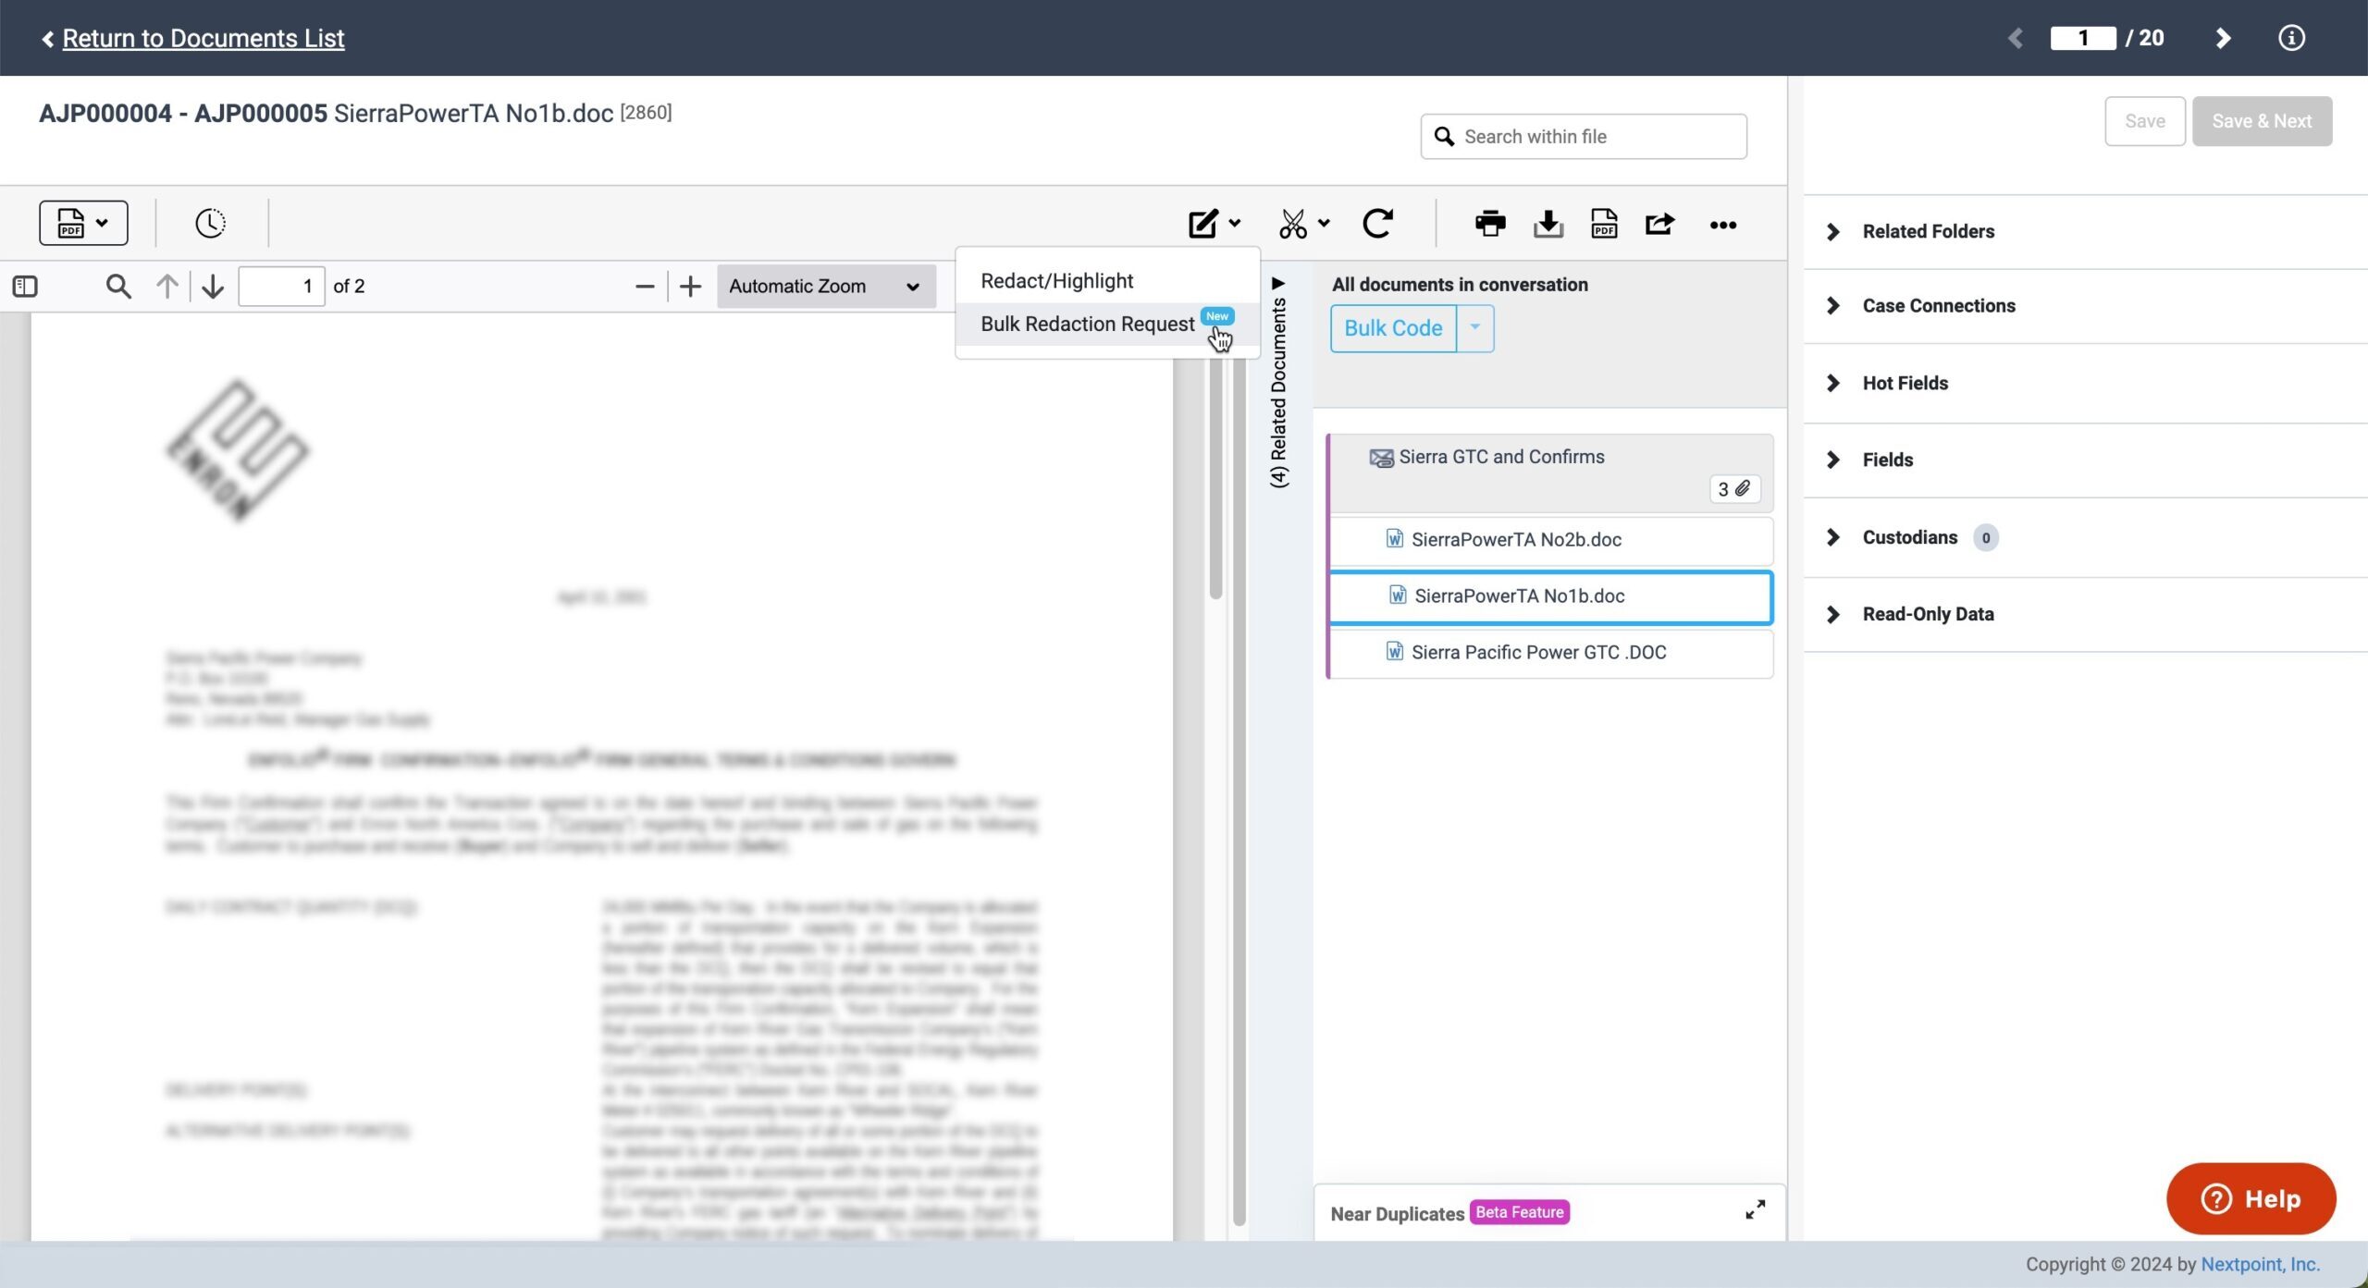The height and width of the screenshot is (1288, 2368).
Task: Expand the Near Duplicates panel
Action: click(1755, 1210)
